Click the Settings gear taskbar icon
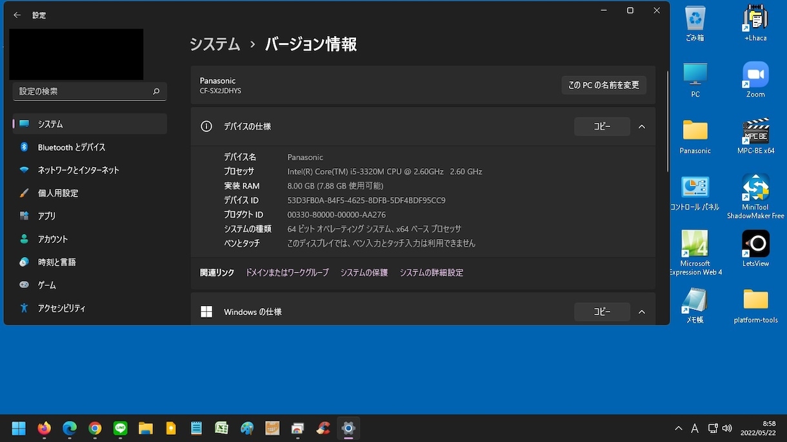 point(348,428)
